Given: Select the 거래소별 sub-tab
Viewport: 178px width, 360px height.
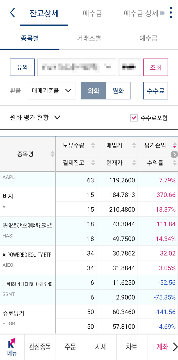Looking at the screenshot, I should tap(89, 38).
